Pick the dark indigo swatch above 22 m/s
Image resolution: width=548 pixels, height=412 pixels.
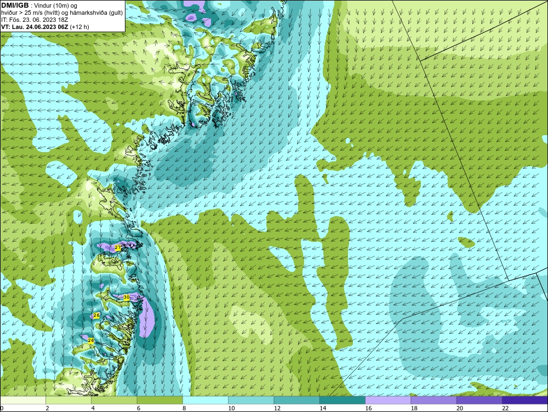coord(525,400)
